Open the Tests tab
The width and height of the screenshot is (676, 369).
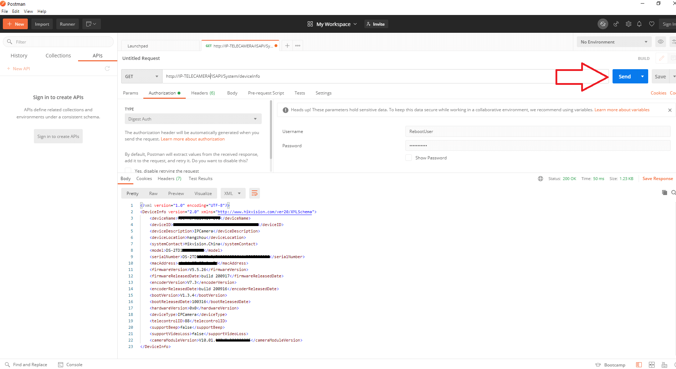point(299,93)
